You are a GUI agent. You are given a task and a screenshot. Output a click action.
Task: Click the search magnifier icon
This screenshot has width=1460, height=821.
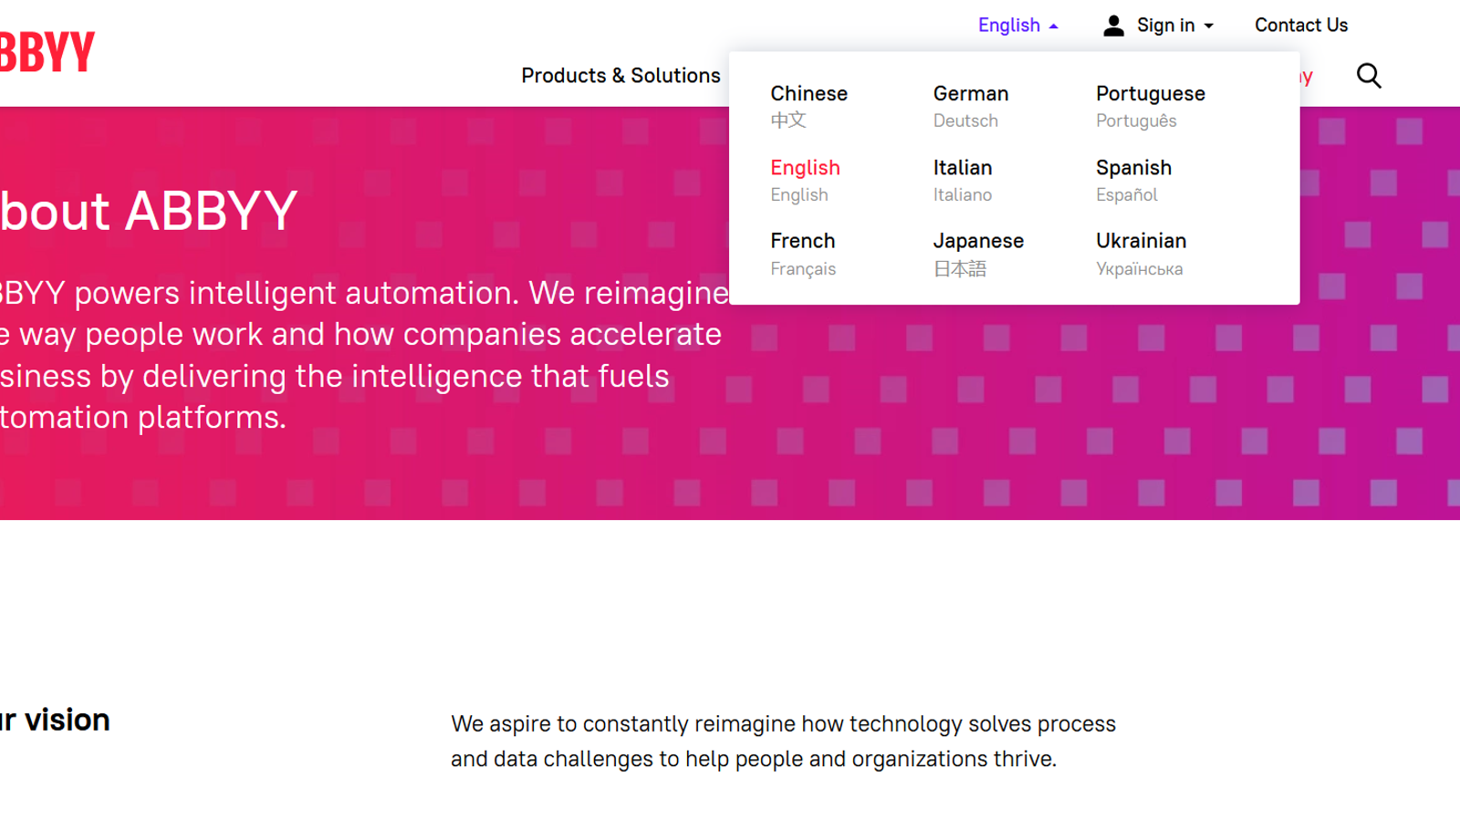pyautogui.click(x=1369, y=76)
